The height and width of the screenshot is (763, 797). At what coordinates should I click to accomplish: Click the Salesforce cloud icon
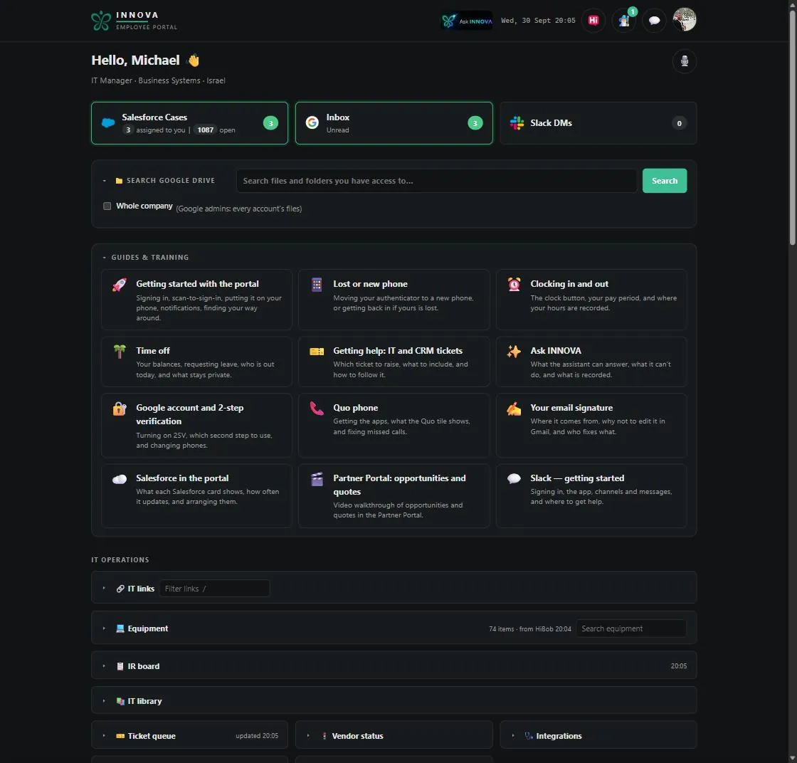(x=108, y=123)
